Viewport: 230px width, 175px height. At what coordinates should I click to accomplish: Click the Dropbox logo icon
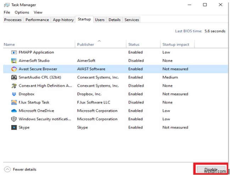pyautogui.click(x=14, y=94)
